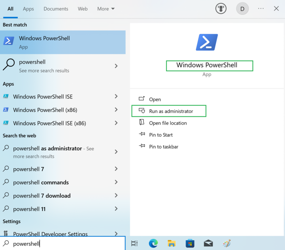Choose Pin to taskbar

click(x=164, y=147)
